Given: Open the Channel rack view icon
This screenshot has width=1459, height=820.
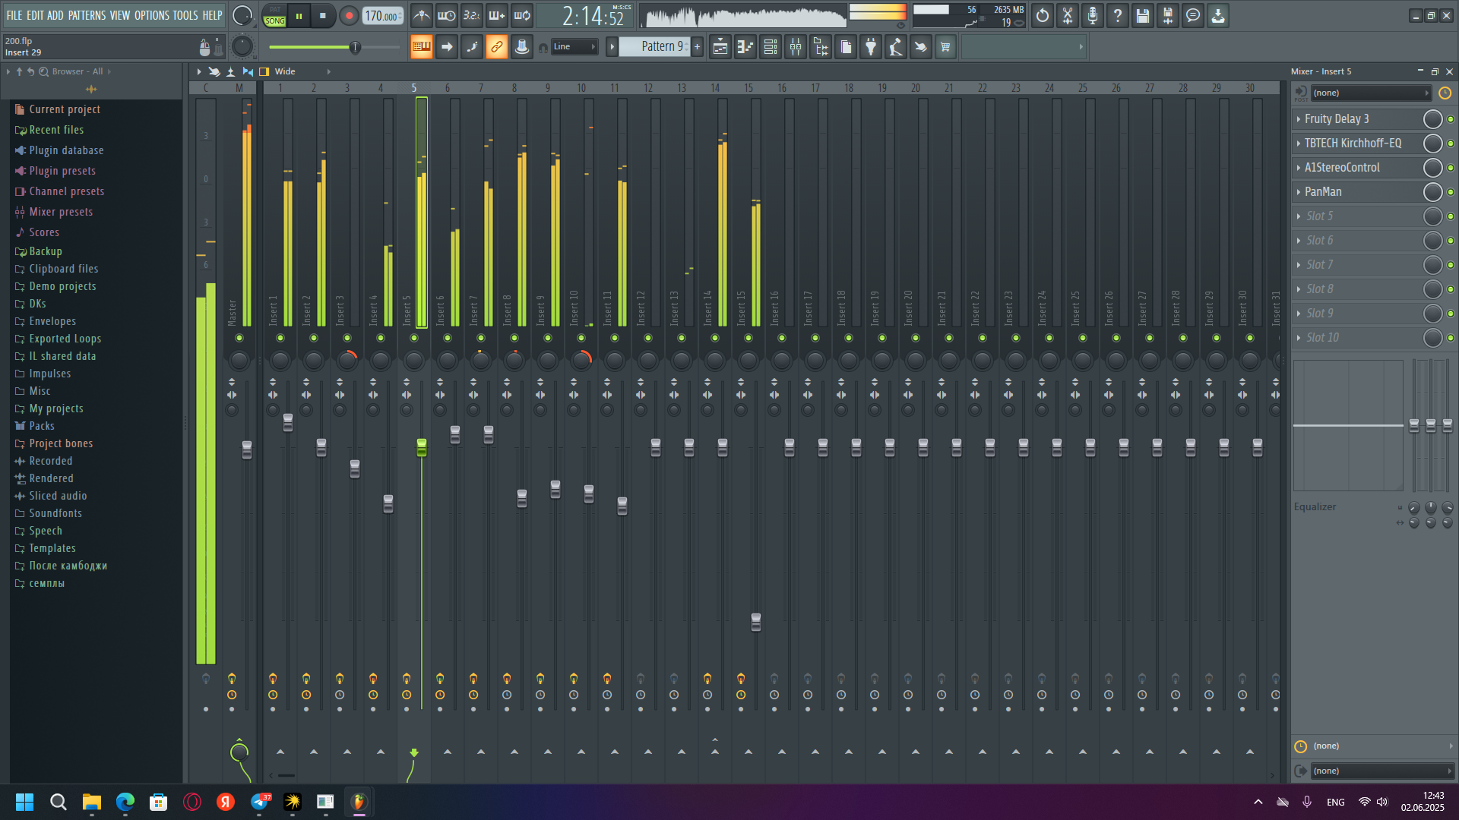Looking at the screenshot, I should tap(770, 47).
